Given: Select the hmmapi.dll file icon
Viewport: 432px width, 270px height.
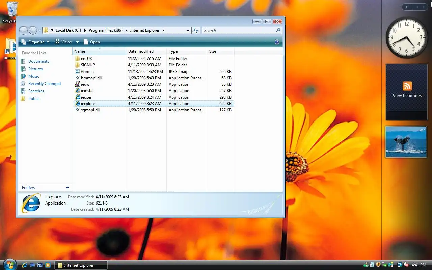Looking at the screenshot, I should pyautogui.click(x=78, y=78).
